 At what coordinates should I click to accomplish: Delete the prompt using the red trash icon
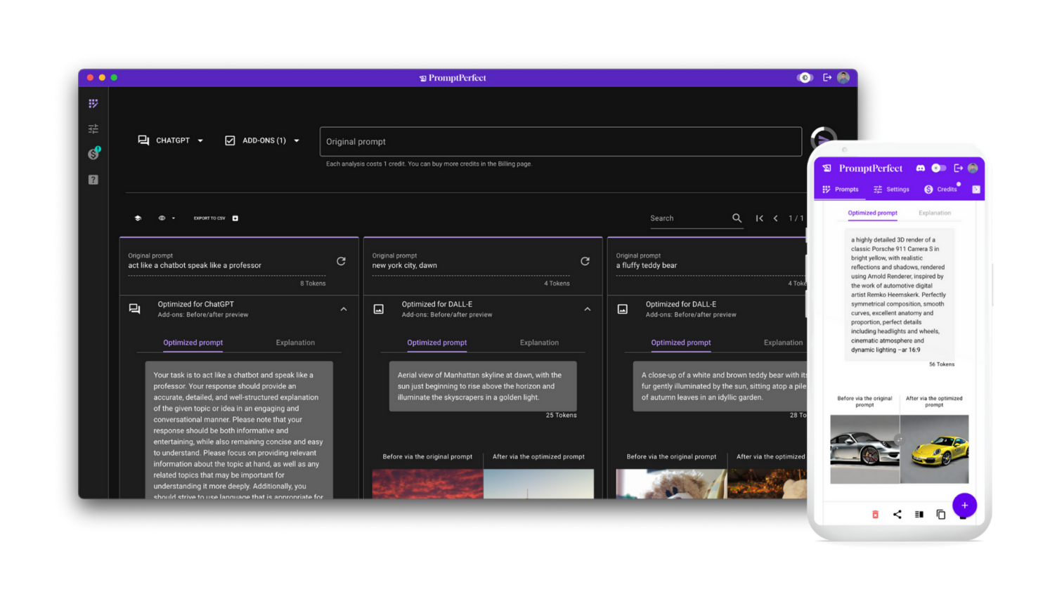(875, 514)
